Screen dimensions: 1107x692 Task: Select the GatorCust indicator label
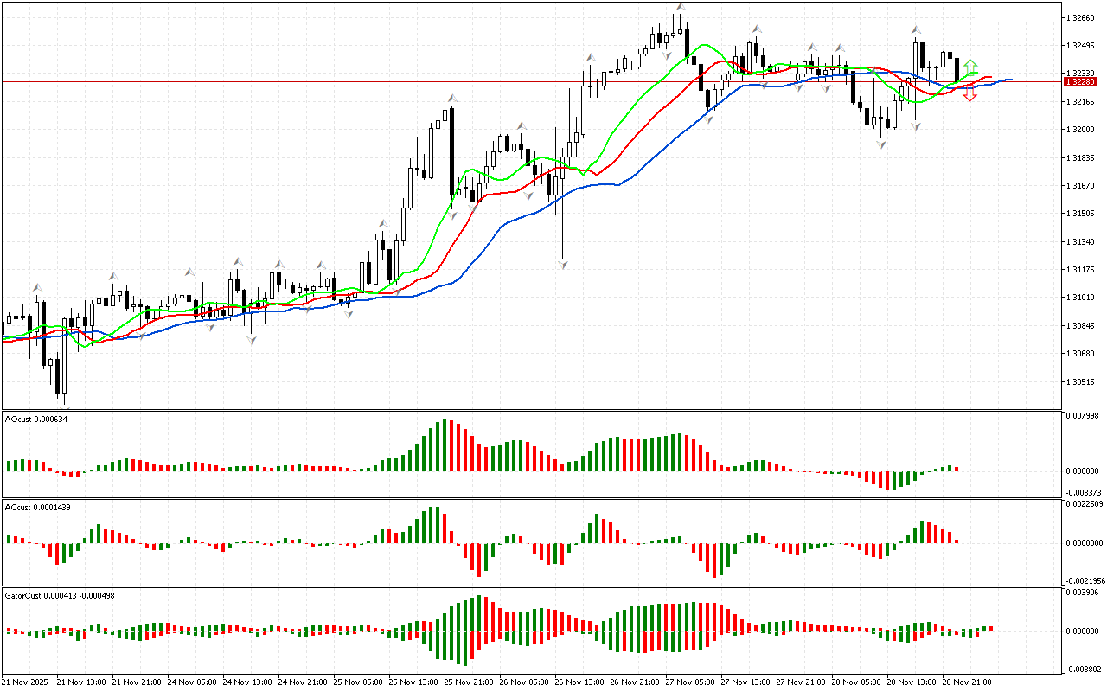tap(61, 595)
